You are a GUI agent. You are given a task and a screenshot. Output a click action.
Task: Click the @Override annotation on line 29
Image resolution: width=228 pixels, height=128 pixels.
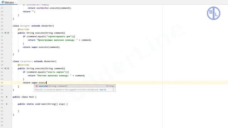(24, 29)
